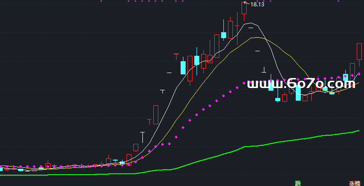Viewport: 364px width, 186px height.
Task: Select the first breakout red candle above green line
Action: click(136, 147)
